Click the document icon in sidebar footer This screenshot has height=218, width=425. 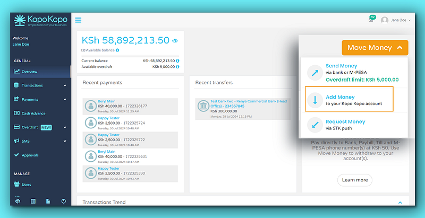(48, 202)
